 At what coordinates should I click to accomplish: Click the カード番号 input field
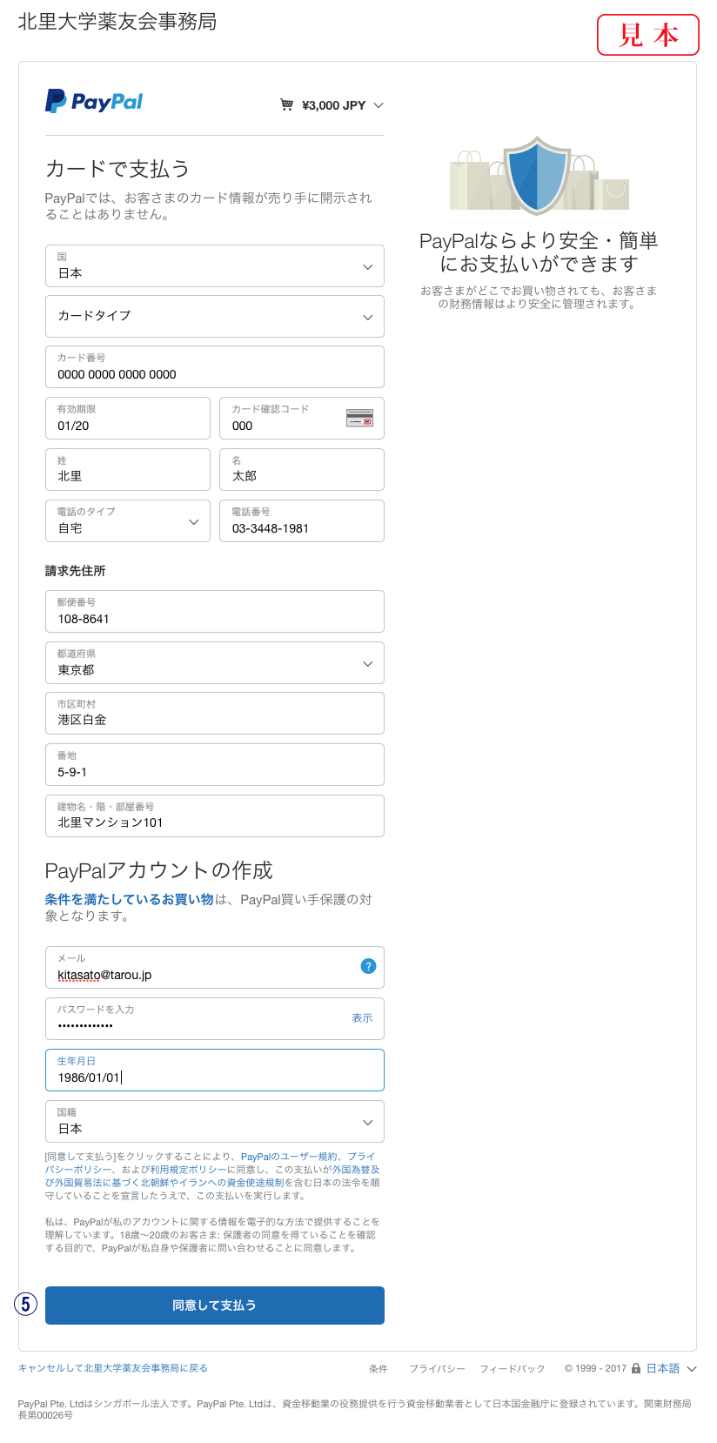(x=215, y=366)
